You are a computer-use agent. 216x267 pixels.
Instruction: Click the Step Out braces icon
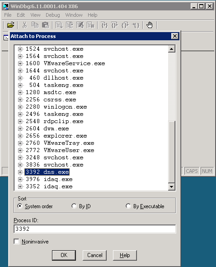(x=125, y=25)
